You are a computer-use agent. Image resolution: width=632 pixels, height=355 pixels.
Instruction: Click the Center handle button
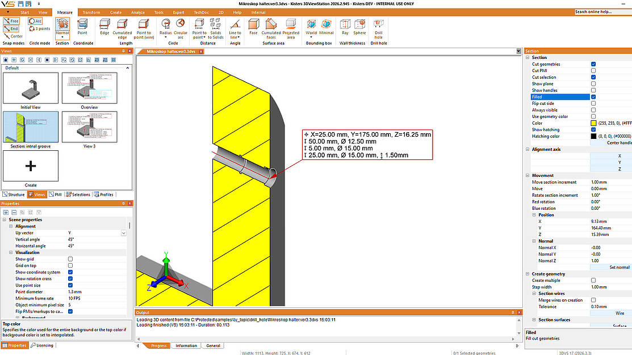(611, 143)
